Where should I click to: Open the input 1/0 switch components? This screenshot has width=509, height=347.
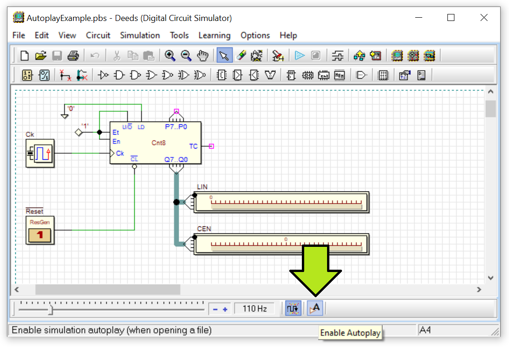pos(27,75)
